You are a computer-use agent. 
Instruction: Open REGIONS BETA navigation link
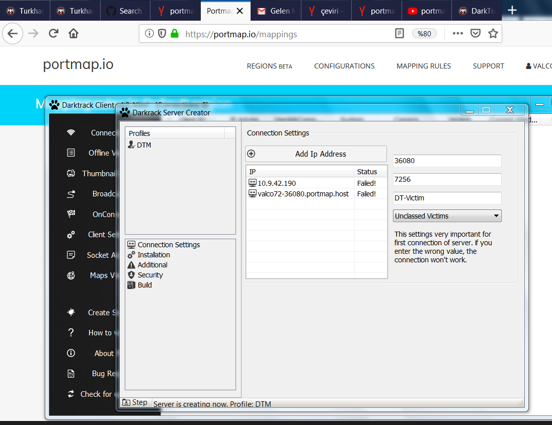[269, 66]
